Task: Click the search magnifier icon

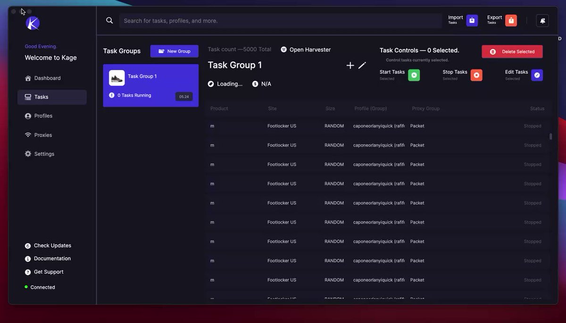Action: point(109,21)
